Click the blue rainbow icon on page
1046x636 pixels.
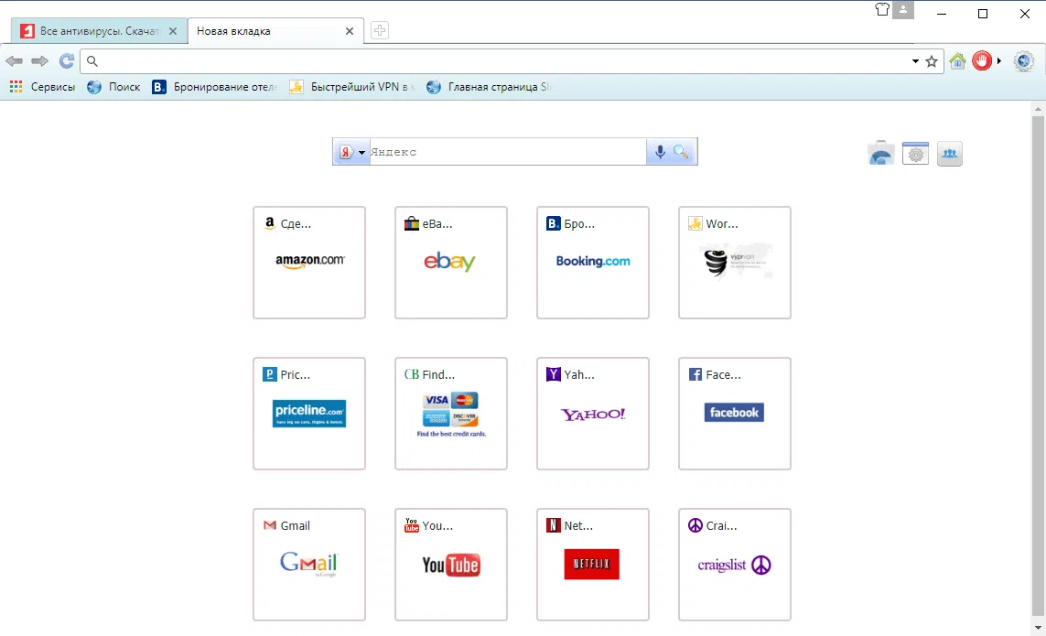click(x=881, y=154)
